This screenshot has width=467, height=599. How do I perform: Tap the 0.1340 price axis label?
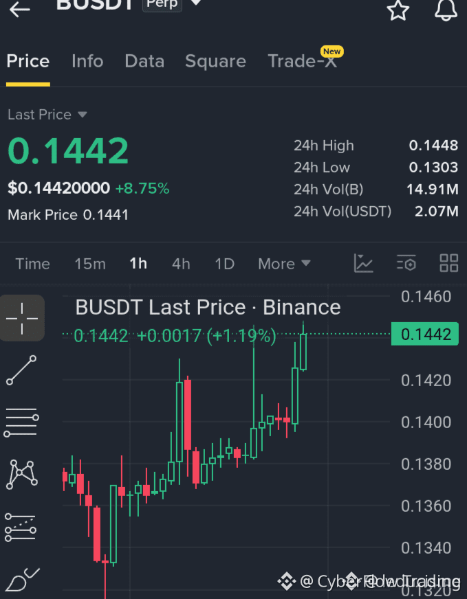[426, 548]
